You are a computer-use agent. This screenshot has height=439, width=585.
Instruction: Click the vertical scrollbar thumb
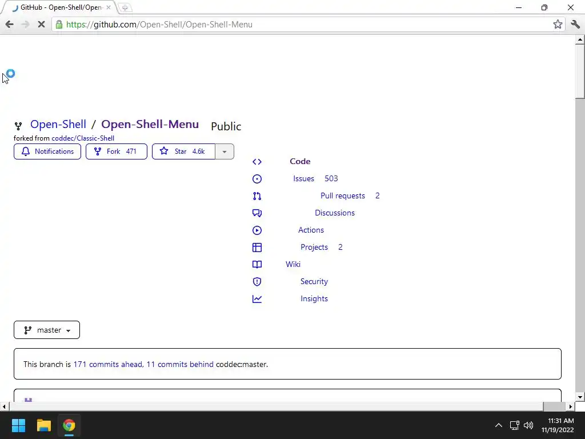tap(580, 71)
